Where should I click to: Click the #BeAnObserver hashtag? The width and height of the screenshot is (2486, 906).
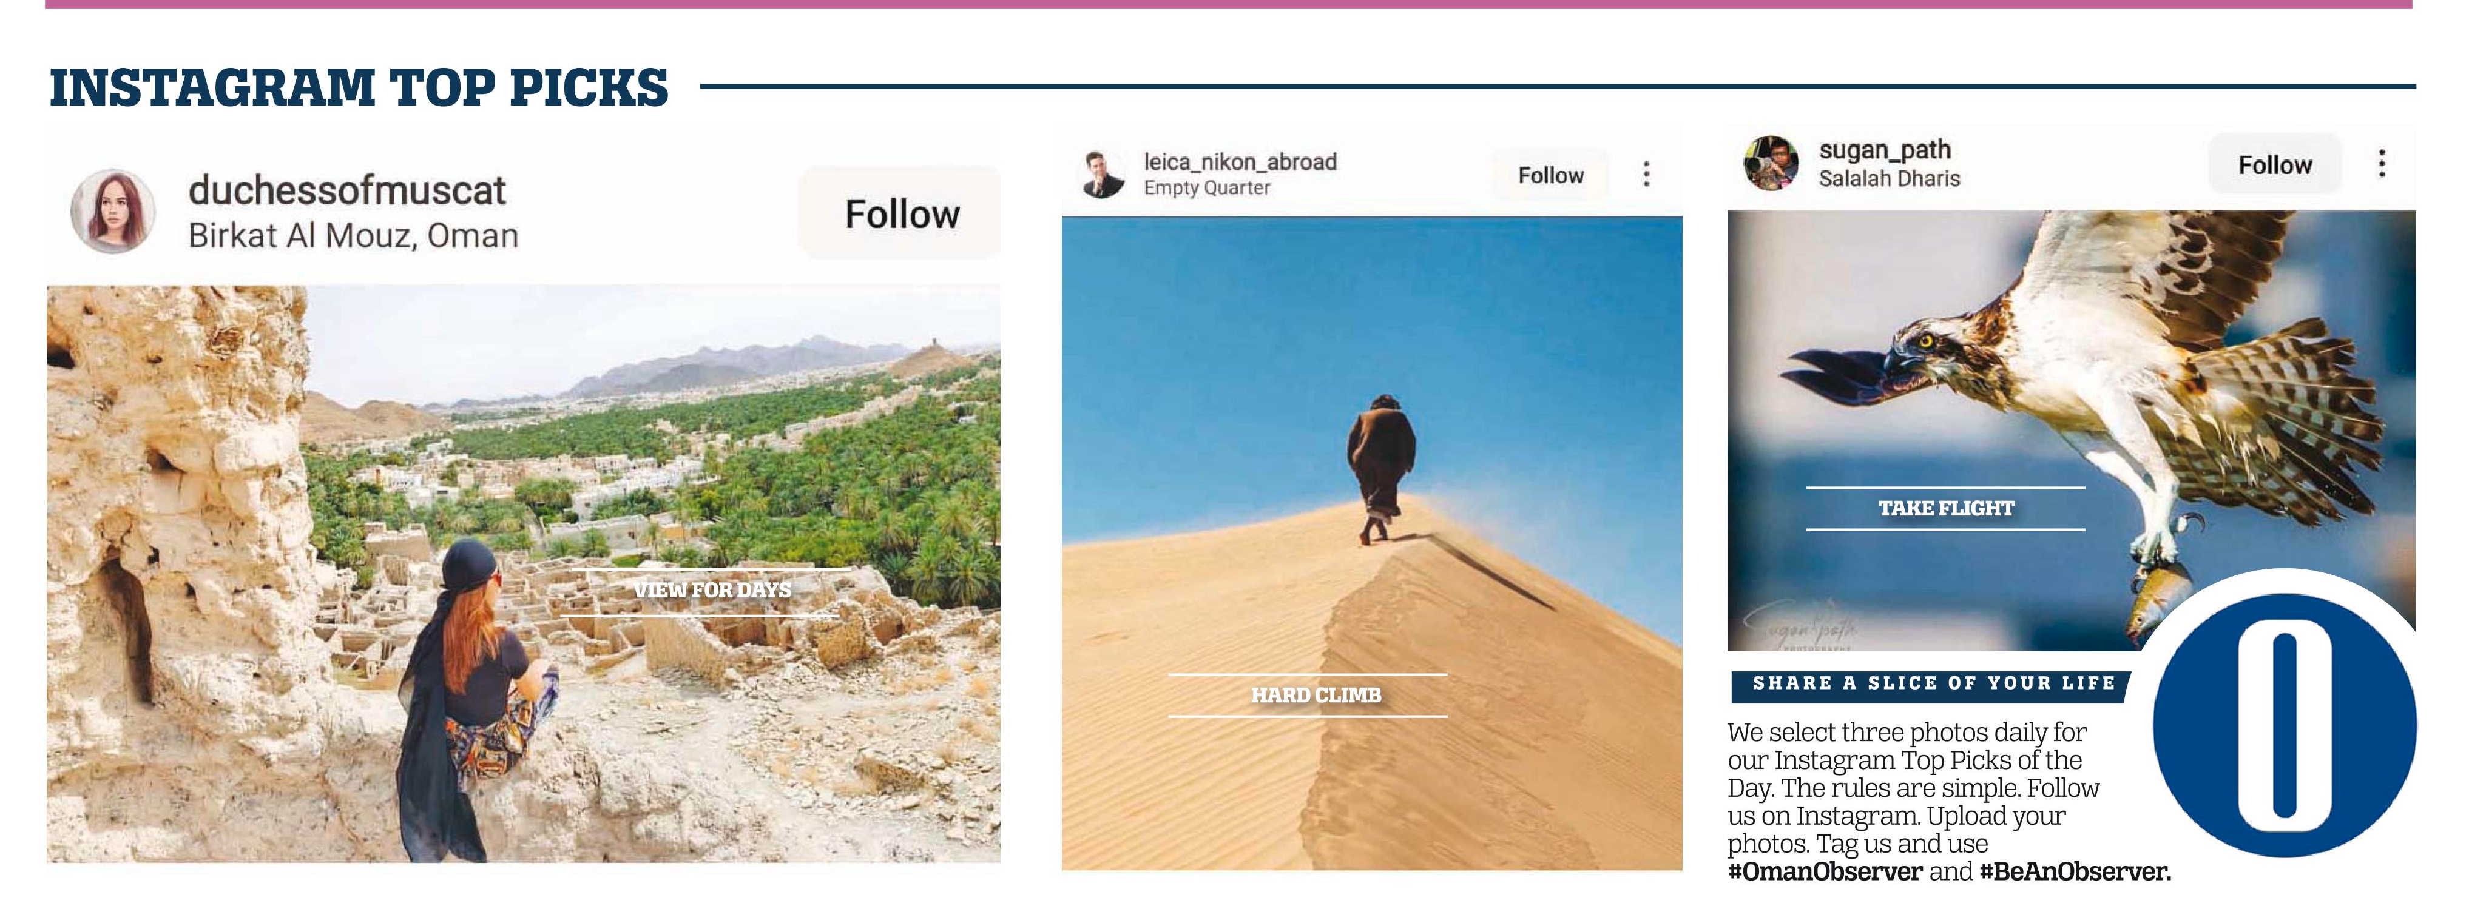coord(2075,871)
